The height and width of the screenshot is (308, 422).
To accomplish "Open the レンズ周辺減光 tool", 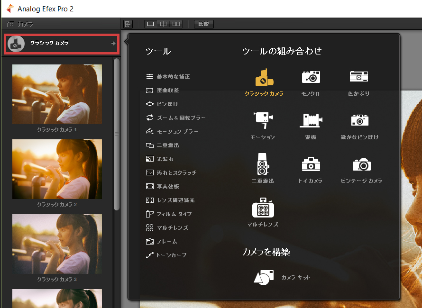I will pyautogui.click(x=170, y=200).
